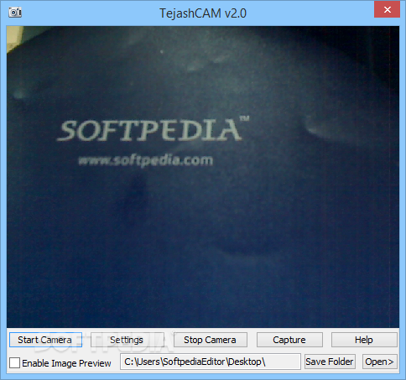Image resolution: width=406 pixels, height=380 pixels.
Task: Open the Help button
Action: point(364,340)
